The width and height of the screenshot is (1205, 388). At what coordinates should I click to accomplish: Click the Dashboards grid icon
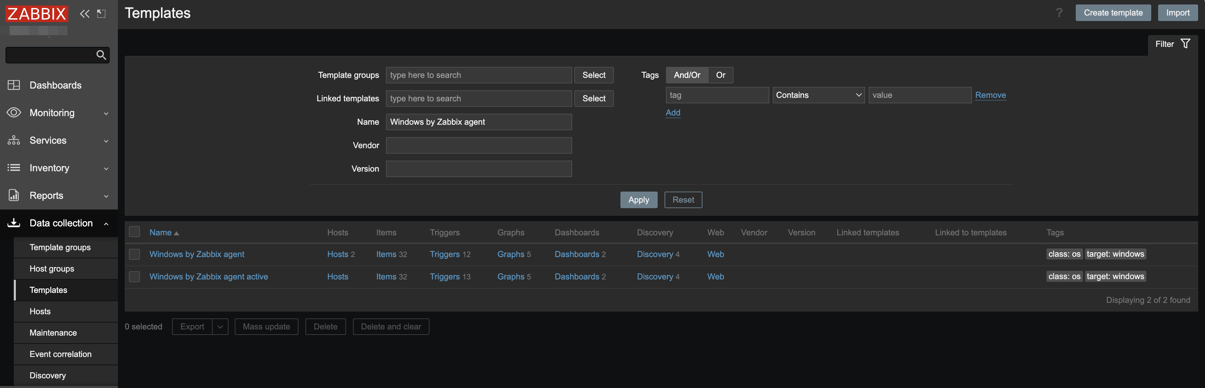pyautogui.click(x=13, y=85)
